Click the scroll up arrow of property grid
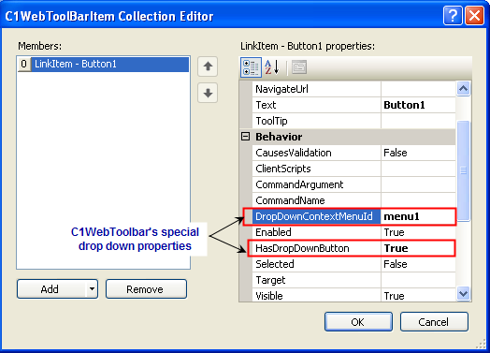Image resolution: width=490 pixels, height=353 pixels. pos(463,89)
